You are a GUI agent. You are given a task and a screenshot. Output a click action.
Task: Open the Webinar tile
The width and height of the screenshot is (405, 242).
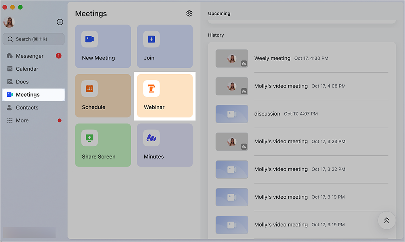coord(165,96)
